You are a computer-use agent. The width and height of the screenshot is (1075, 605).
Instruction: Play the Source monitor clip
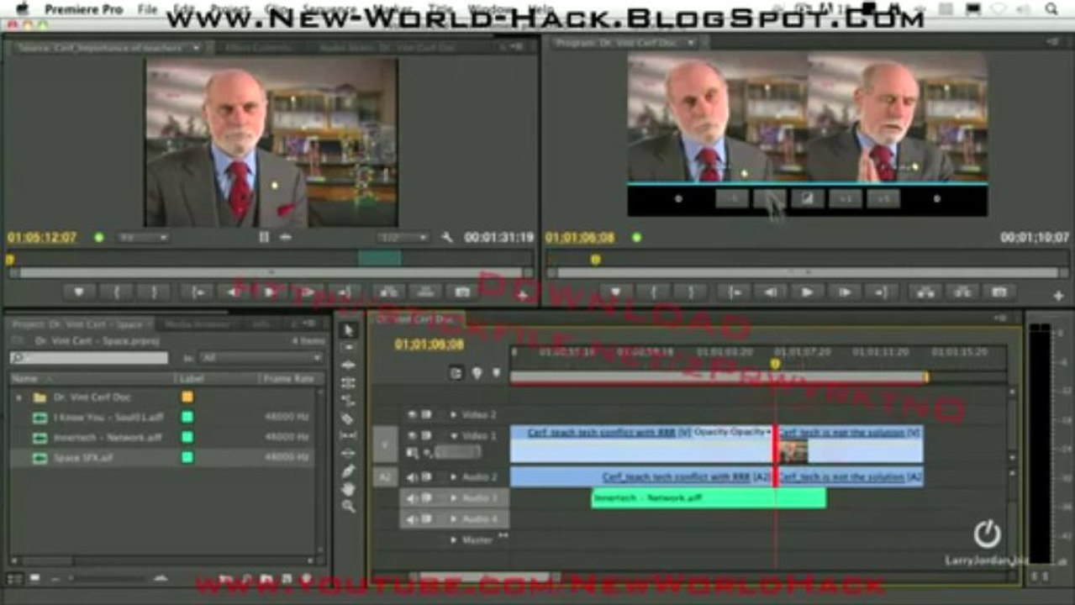pos(271,292)
